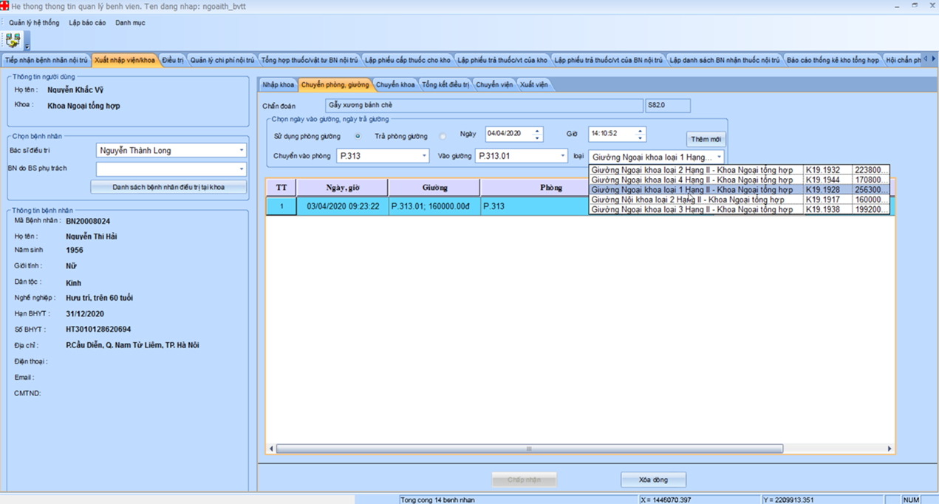Click the red cross application icon
Viewport: 939px width, 504px height.
coord(5,6)
